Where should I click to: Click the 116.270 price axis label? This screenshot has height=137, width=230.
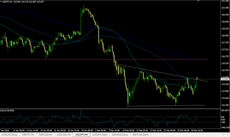[225, 56]
